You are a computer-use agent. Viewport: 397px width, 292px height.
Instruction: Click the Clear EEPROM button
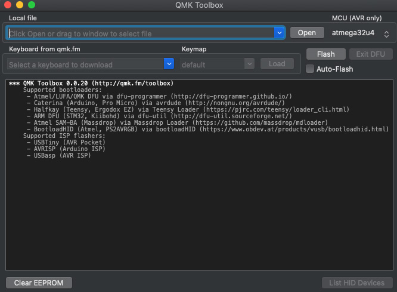coord(39,282)
